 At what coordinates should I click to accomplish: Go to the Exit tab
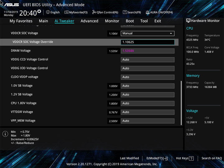point(158,21)
